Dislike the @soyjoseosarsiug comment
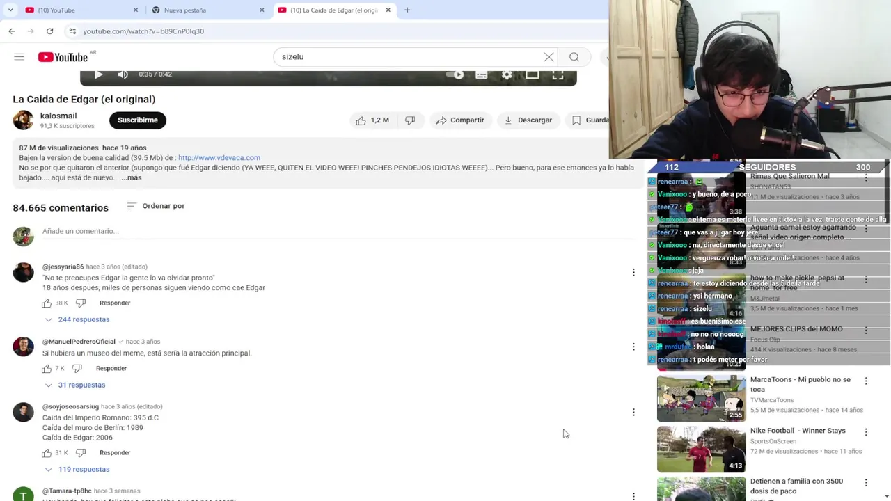891x501 pixels. point(81,452)
